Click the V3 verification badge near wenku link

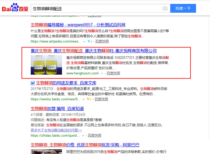(x=89, y=99)
